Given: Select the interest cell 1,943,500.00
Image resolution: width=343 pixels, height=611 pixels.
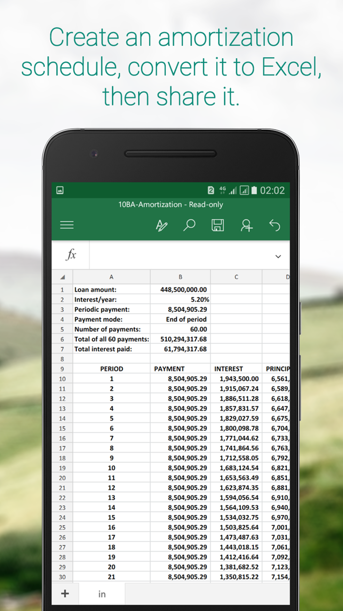Looking at the screenshot, I should point(236,379).
